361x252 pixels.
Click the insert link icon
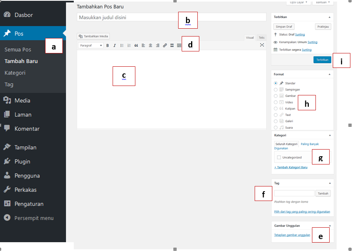pos(165,46)
